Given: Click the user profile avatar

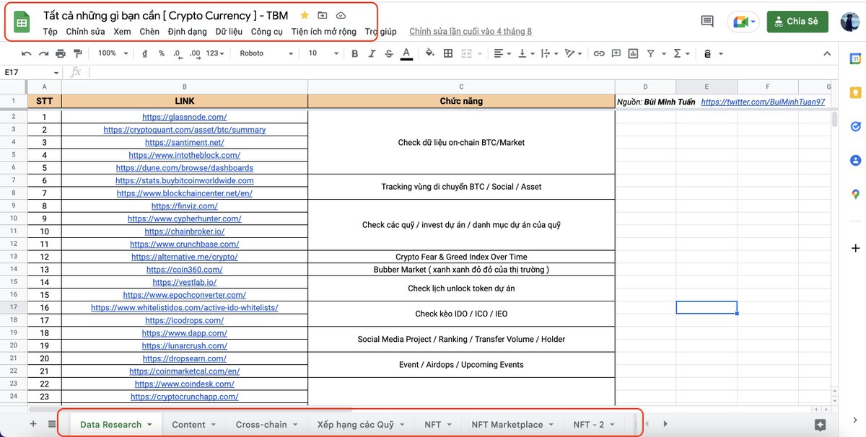Looking at the screenshot, I should (x=850, y=22).
